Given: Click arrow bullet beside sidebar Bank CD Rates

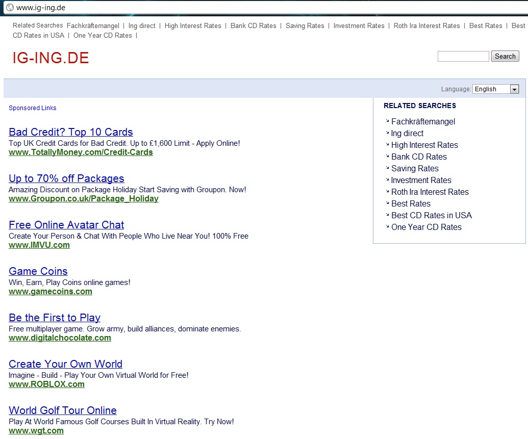Looking at the screenshot, I should click(388, 156).
